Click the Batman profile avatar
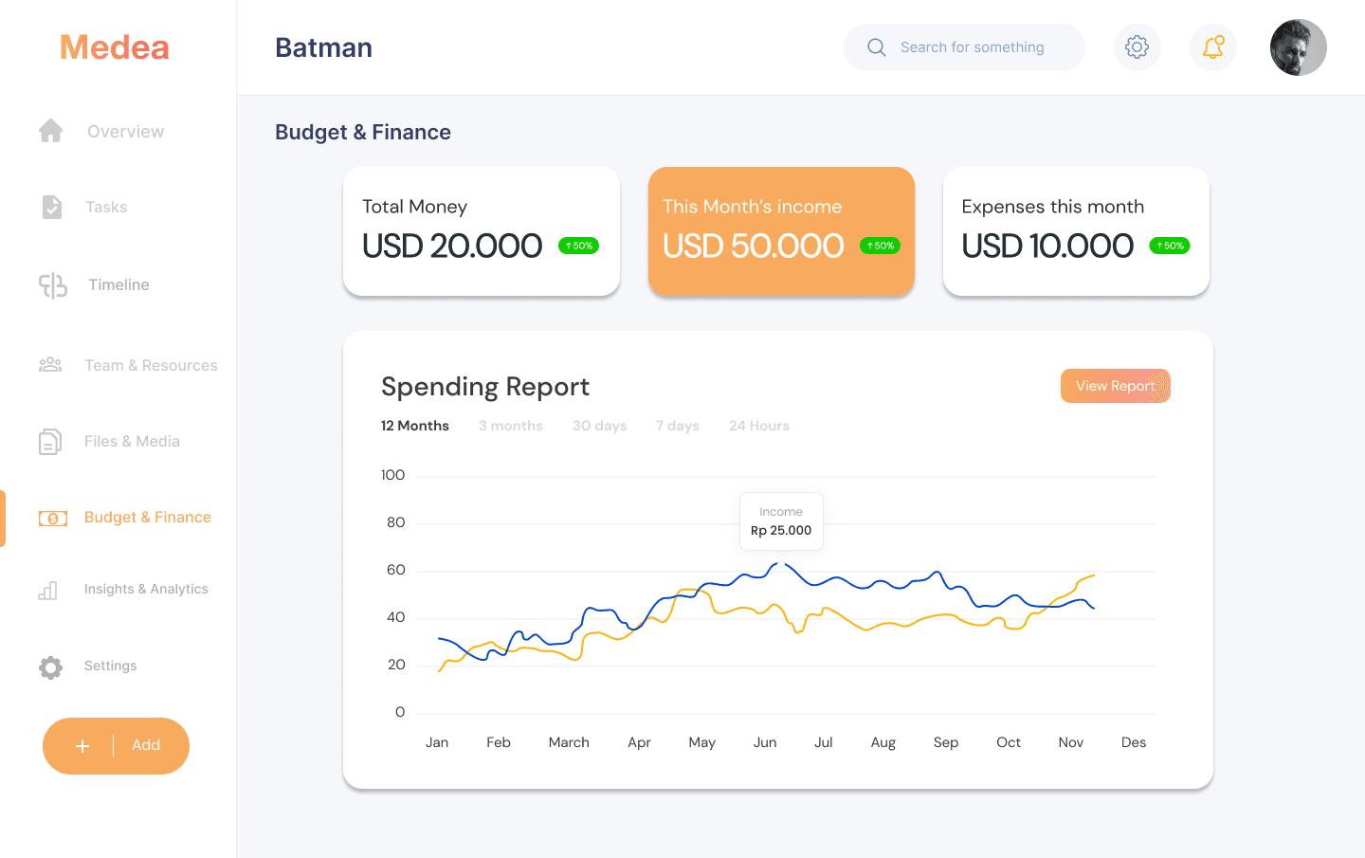 [1298, 46]
